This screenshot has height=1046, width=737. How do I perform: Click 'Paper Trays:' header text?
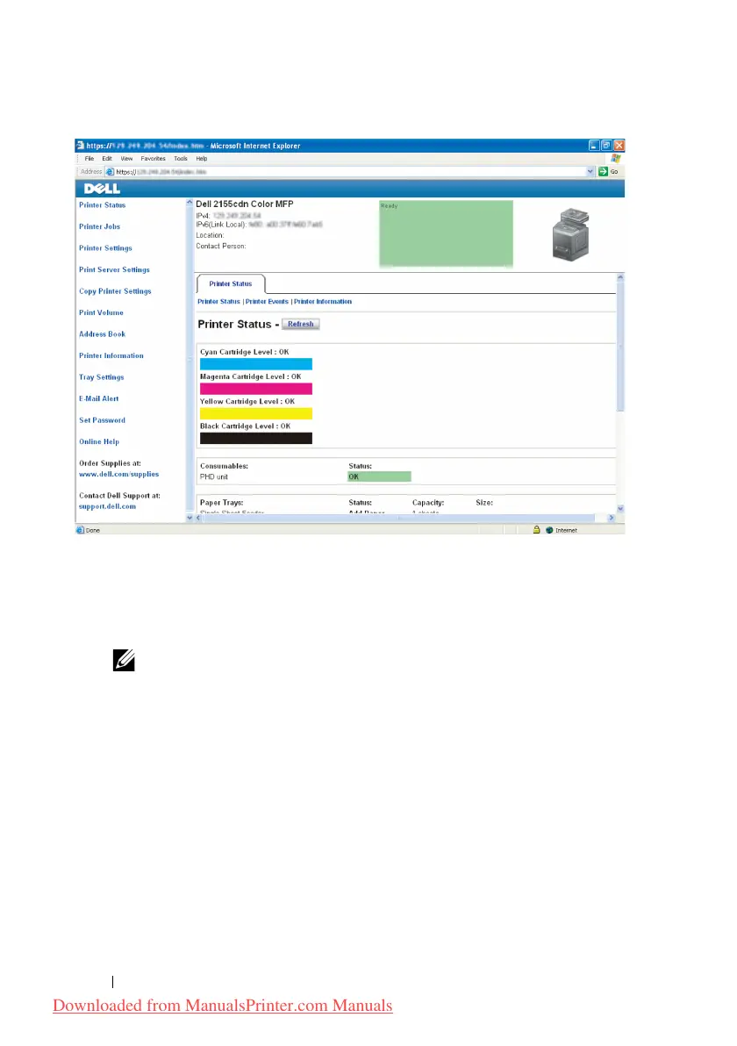221,502
